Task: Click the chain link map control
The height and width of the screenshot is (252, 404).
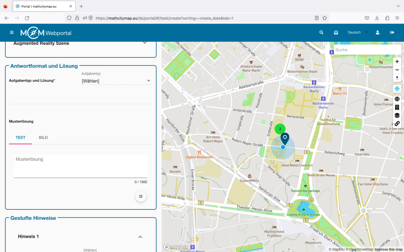Action: pos(397,124)
